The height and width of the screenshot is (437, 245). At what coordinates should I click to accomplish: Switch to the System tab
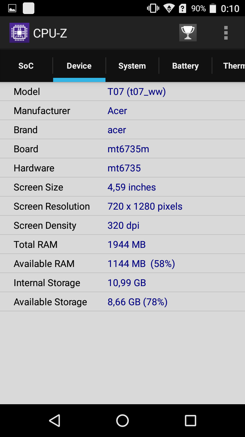pos(132,66)
